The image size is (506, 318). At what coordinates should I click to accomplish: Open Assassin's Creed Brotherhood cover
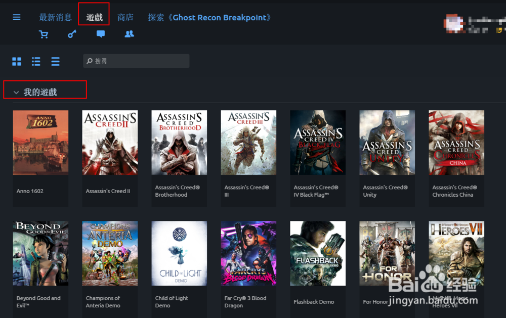tap(179, 143)
